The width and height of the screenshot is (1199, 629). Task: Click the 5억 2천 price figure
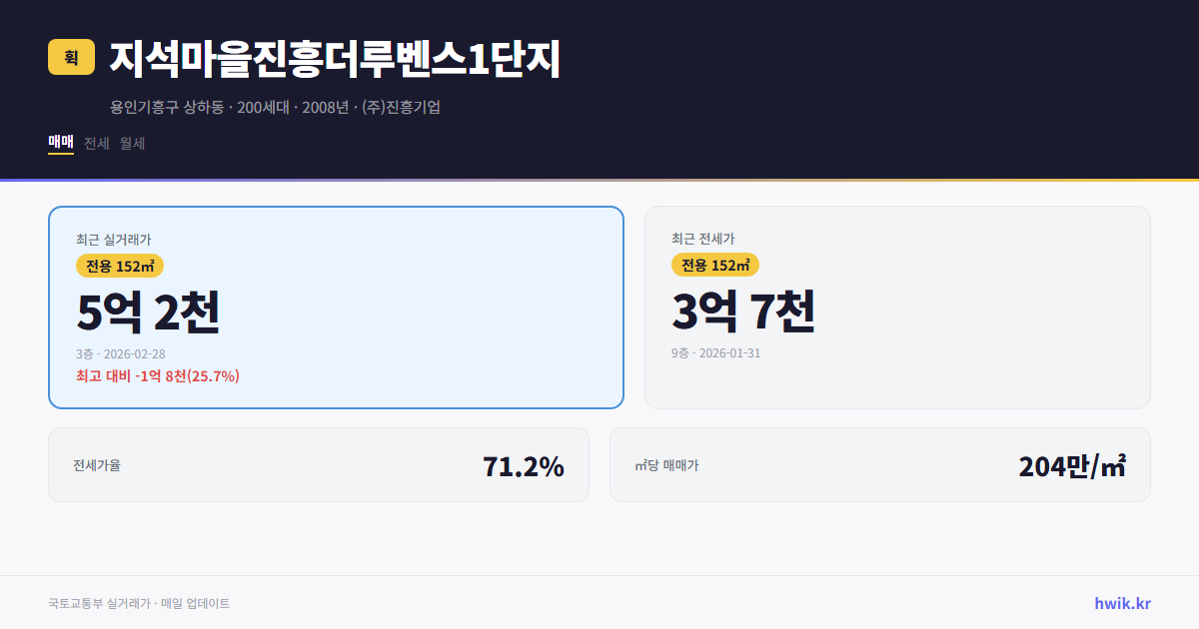[x=150, y=312]
